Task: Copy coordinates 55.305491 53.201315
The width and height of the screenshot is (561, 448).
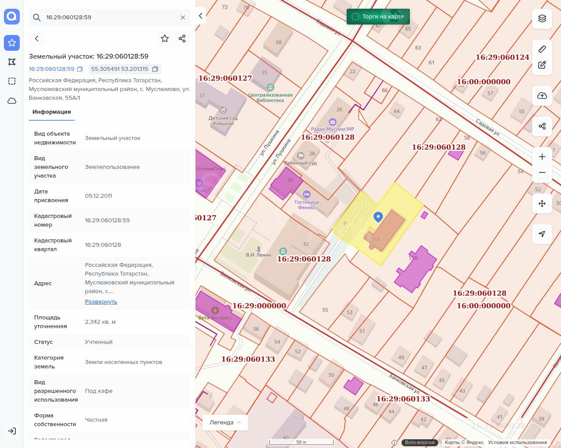Action: [155, 69]
